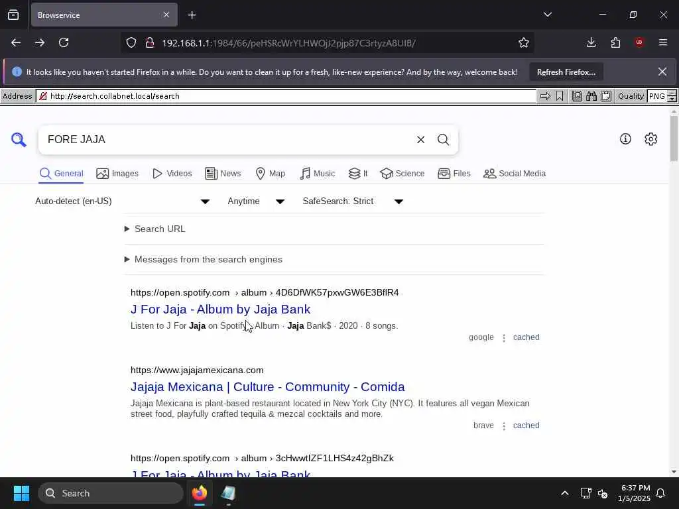Screen dimensions: 679x509
Task: Select the General tab
Action: [x=61, y=174]
